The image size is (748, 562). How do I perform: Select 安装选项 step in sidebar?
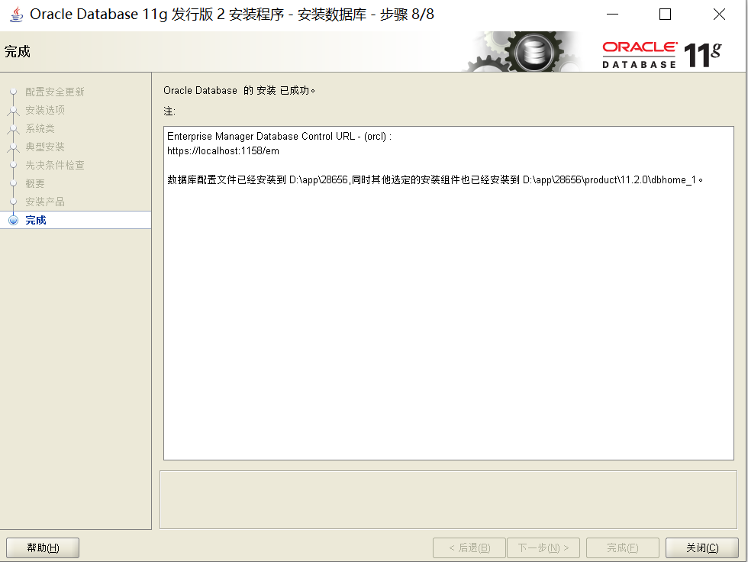tap(45, 110)
